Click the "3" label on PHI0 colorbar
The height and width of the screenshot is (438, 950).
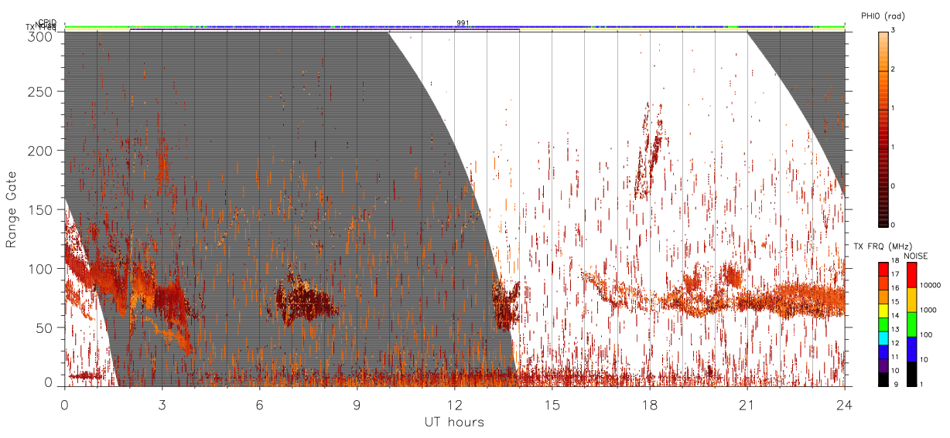[x=894, y=32]
